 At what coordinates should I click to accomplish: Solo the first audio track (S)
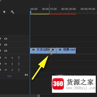pos(12,58)
